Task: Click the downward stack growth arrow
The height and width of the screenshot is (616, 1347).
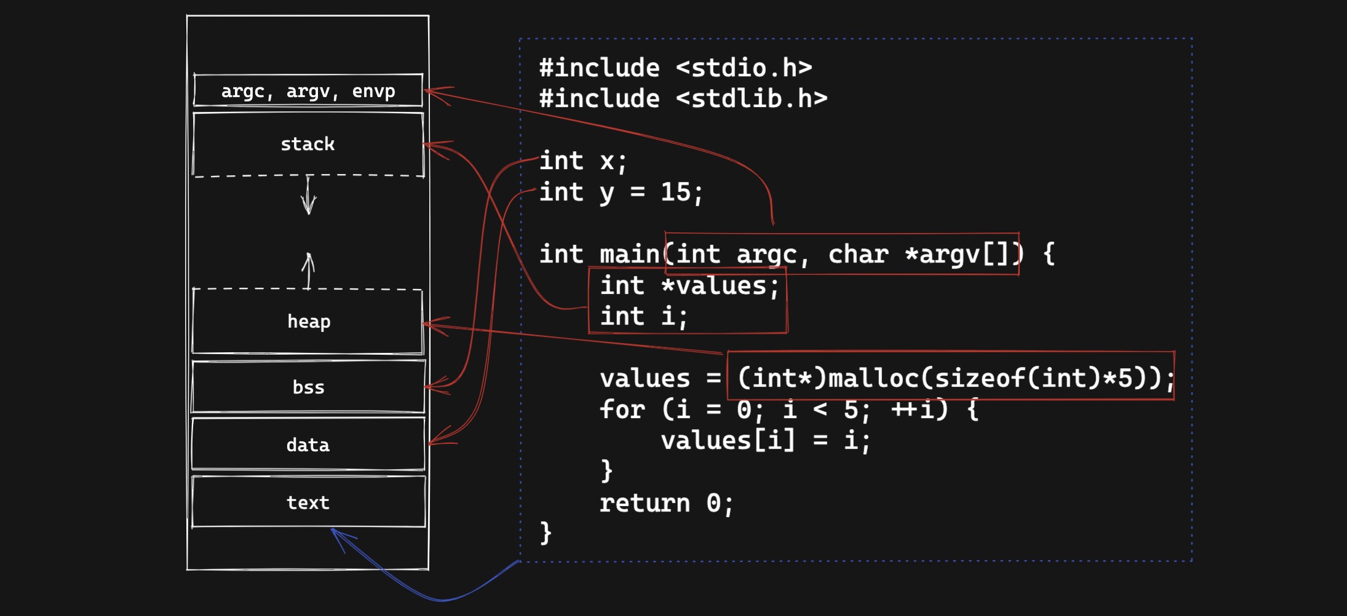Action: (308, 195)
